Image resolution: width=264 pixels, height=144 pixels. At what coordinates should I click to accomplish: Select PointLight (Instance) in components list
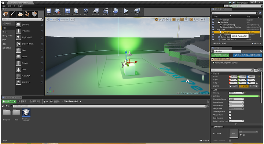pyautogui.click(x=236, y=59)
